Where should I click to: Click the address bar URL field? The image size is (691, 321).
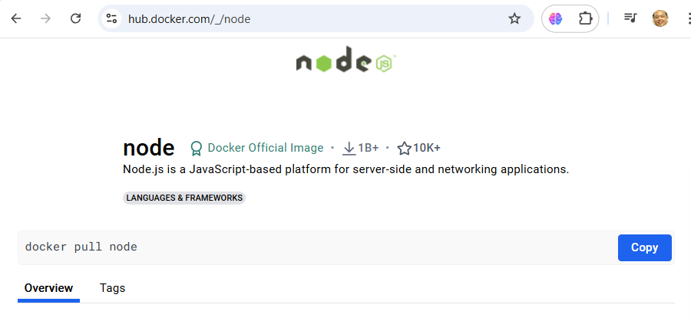(x=307, y=18)
